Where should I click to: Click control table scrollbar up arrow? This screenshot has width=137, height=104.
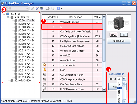pyautogui.click(x=104, y=17)
